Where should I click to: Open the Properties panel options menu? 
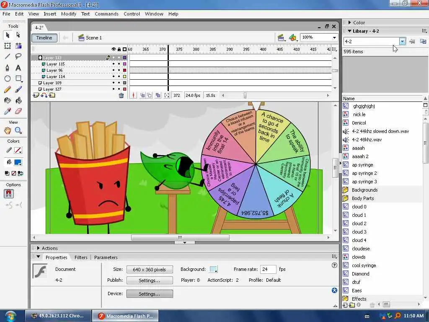click(334, 257)
